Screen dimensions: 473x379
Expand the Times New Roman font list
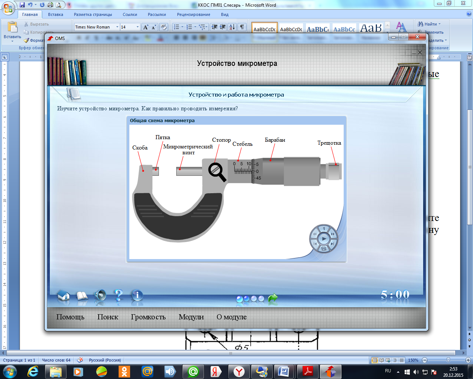[117, 27]
